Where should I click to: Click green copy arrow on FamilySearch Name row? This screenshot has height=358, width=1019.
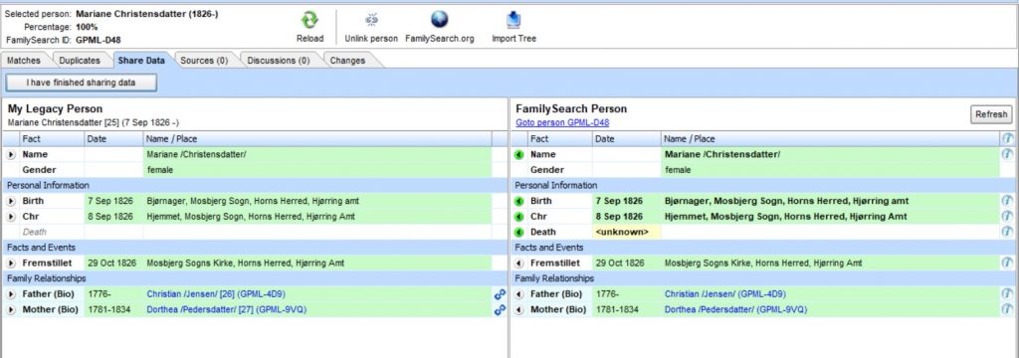pos(518,154)
